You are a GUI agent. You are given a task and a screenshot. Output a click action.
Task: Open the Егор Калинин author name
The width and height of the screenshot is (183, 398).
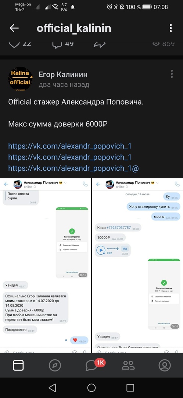click(63, 74)
